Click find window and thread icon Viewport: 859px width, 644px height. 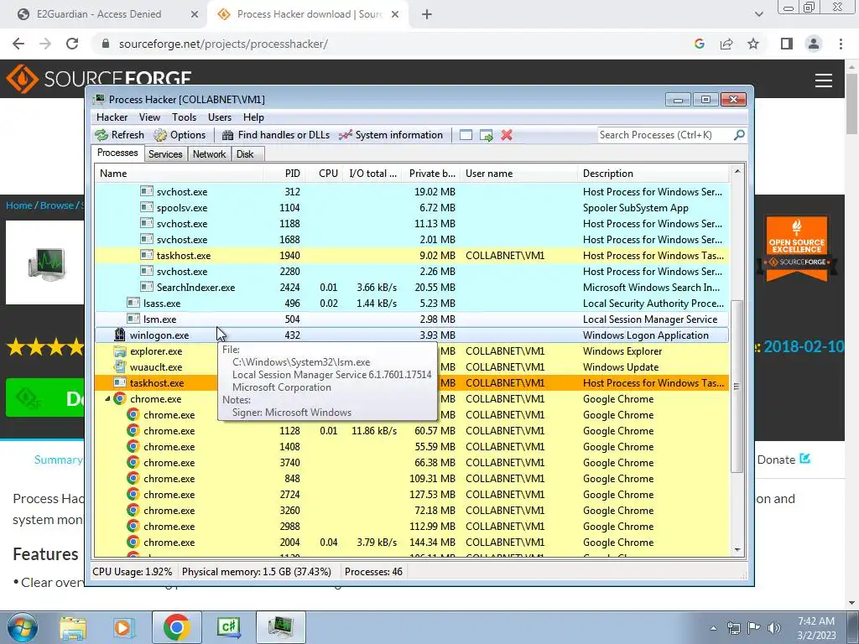[486, 135]
